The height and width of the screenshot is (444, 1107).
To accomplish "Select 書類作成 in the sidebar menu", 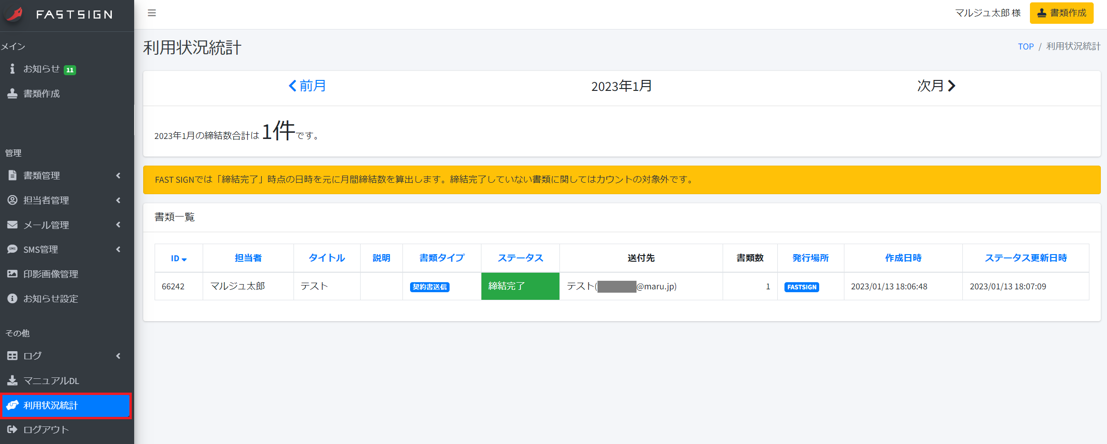I will click(42, 94).
